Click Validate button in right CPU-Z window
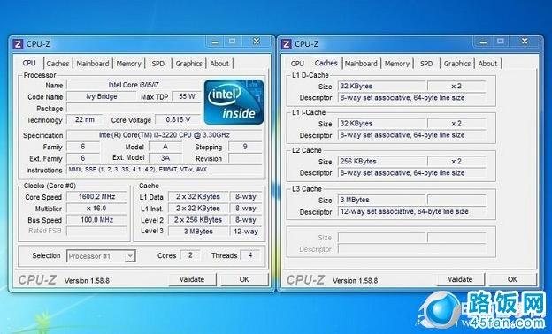552x334 pixels. click(x=460, y=279)
